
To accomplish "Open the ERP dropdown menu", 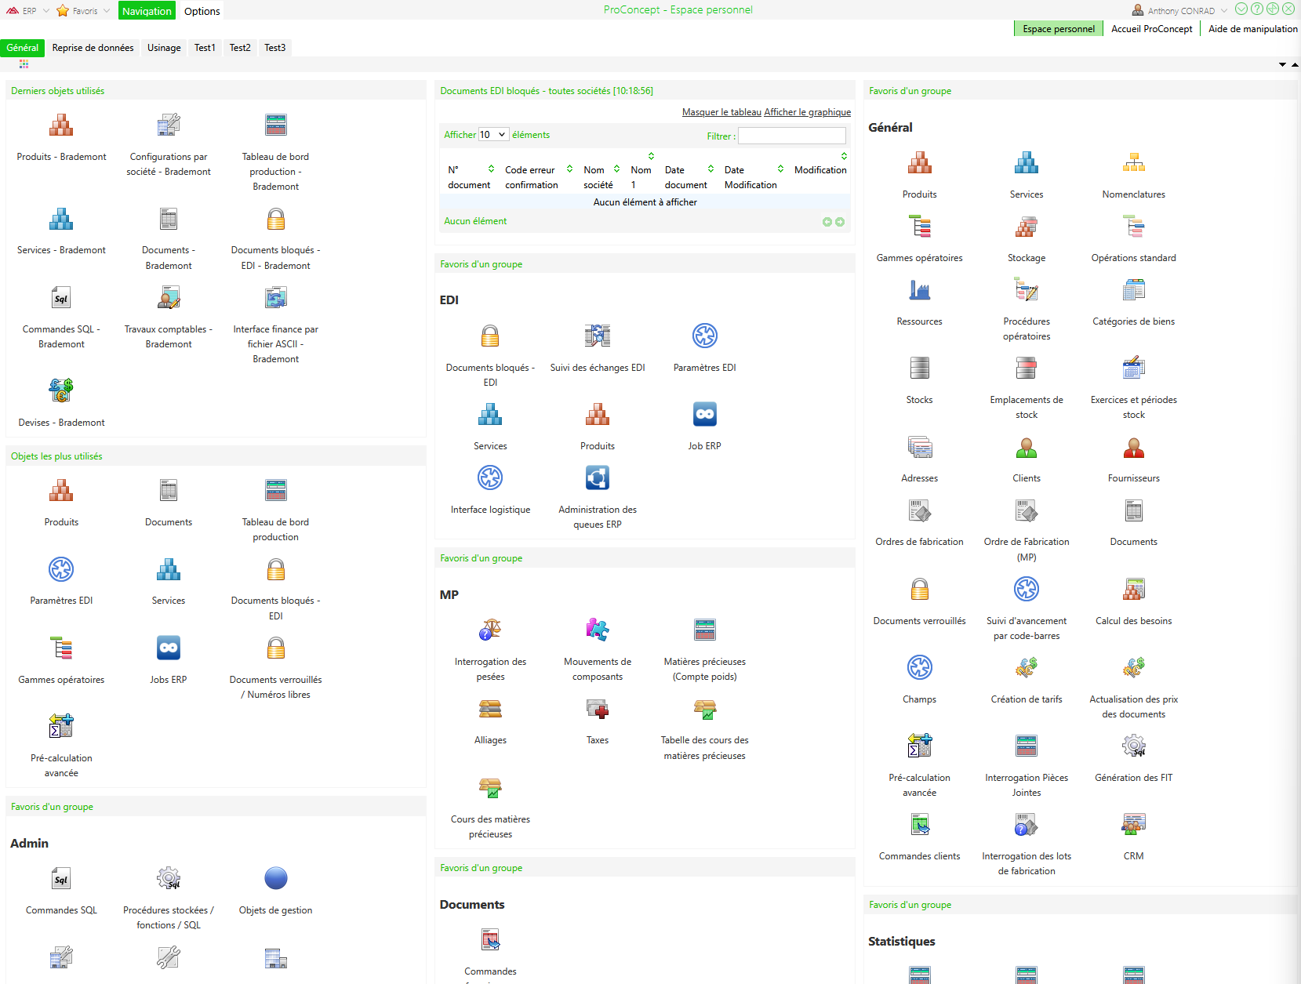I will coord(27,11).
